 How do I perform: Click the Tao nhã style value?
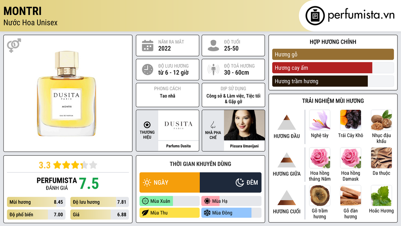[168, 96]
